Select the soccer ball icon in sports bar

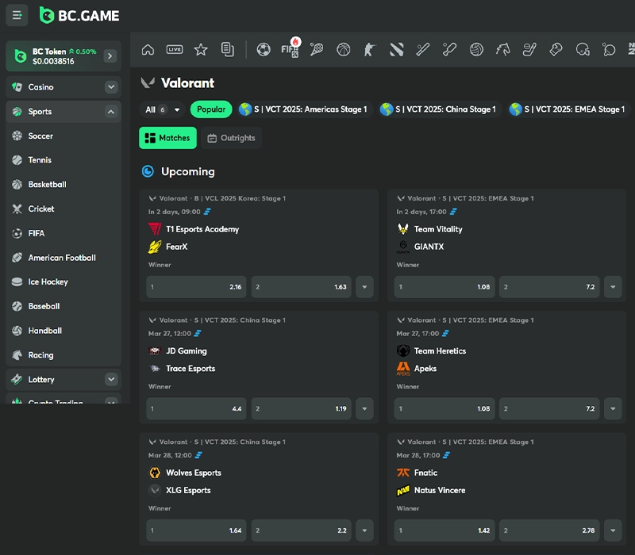point(264,50)
